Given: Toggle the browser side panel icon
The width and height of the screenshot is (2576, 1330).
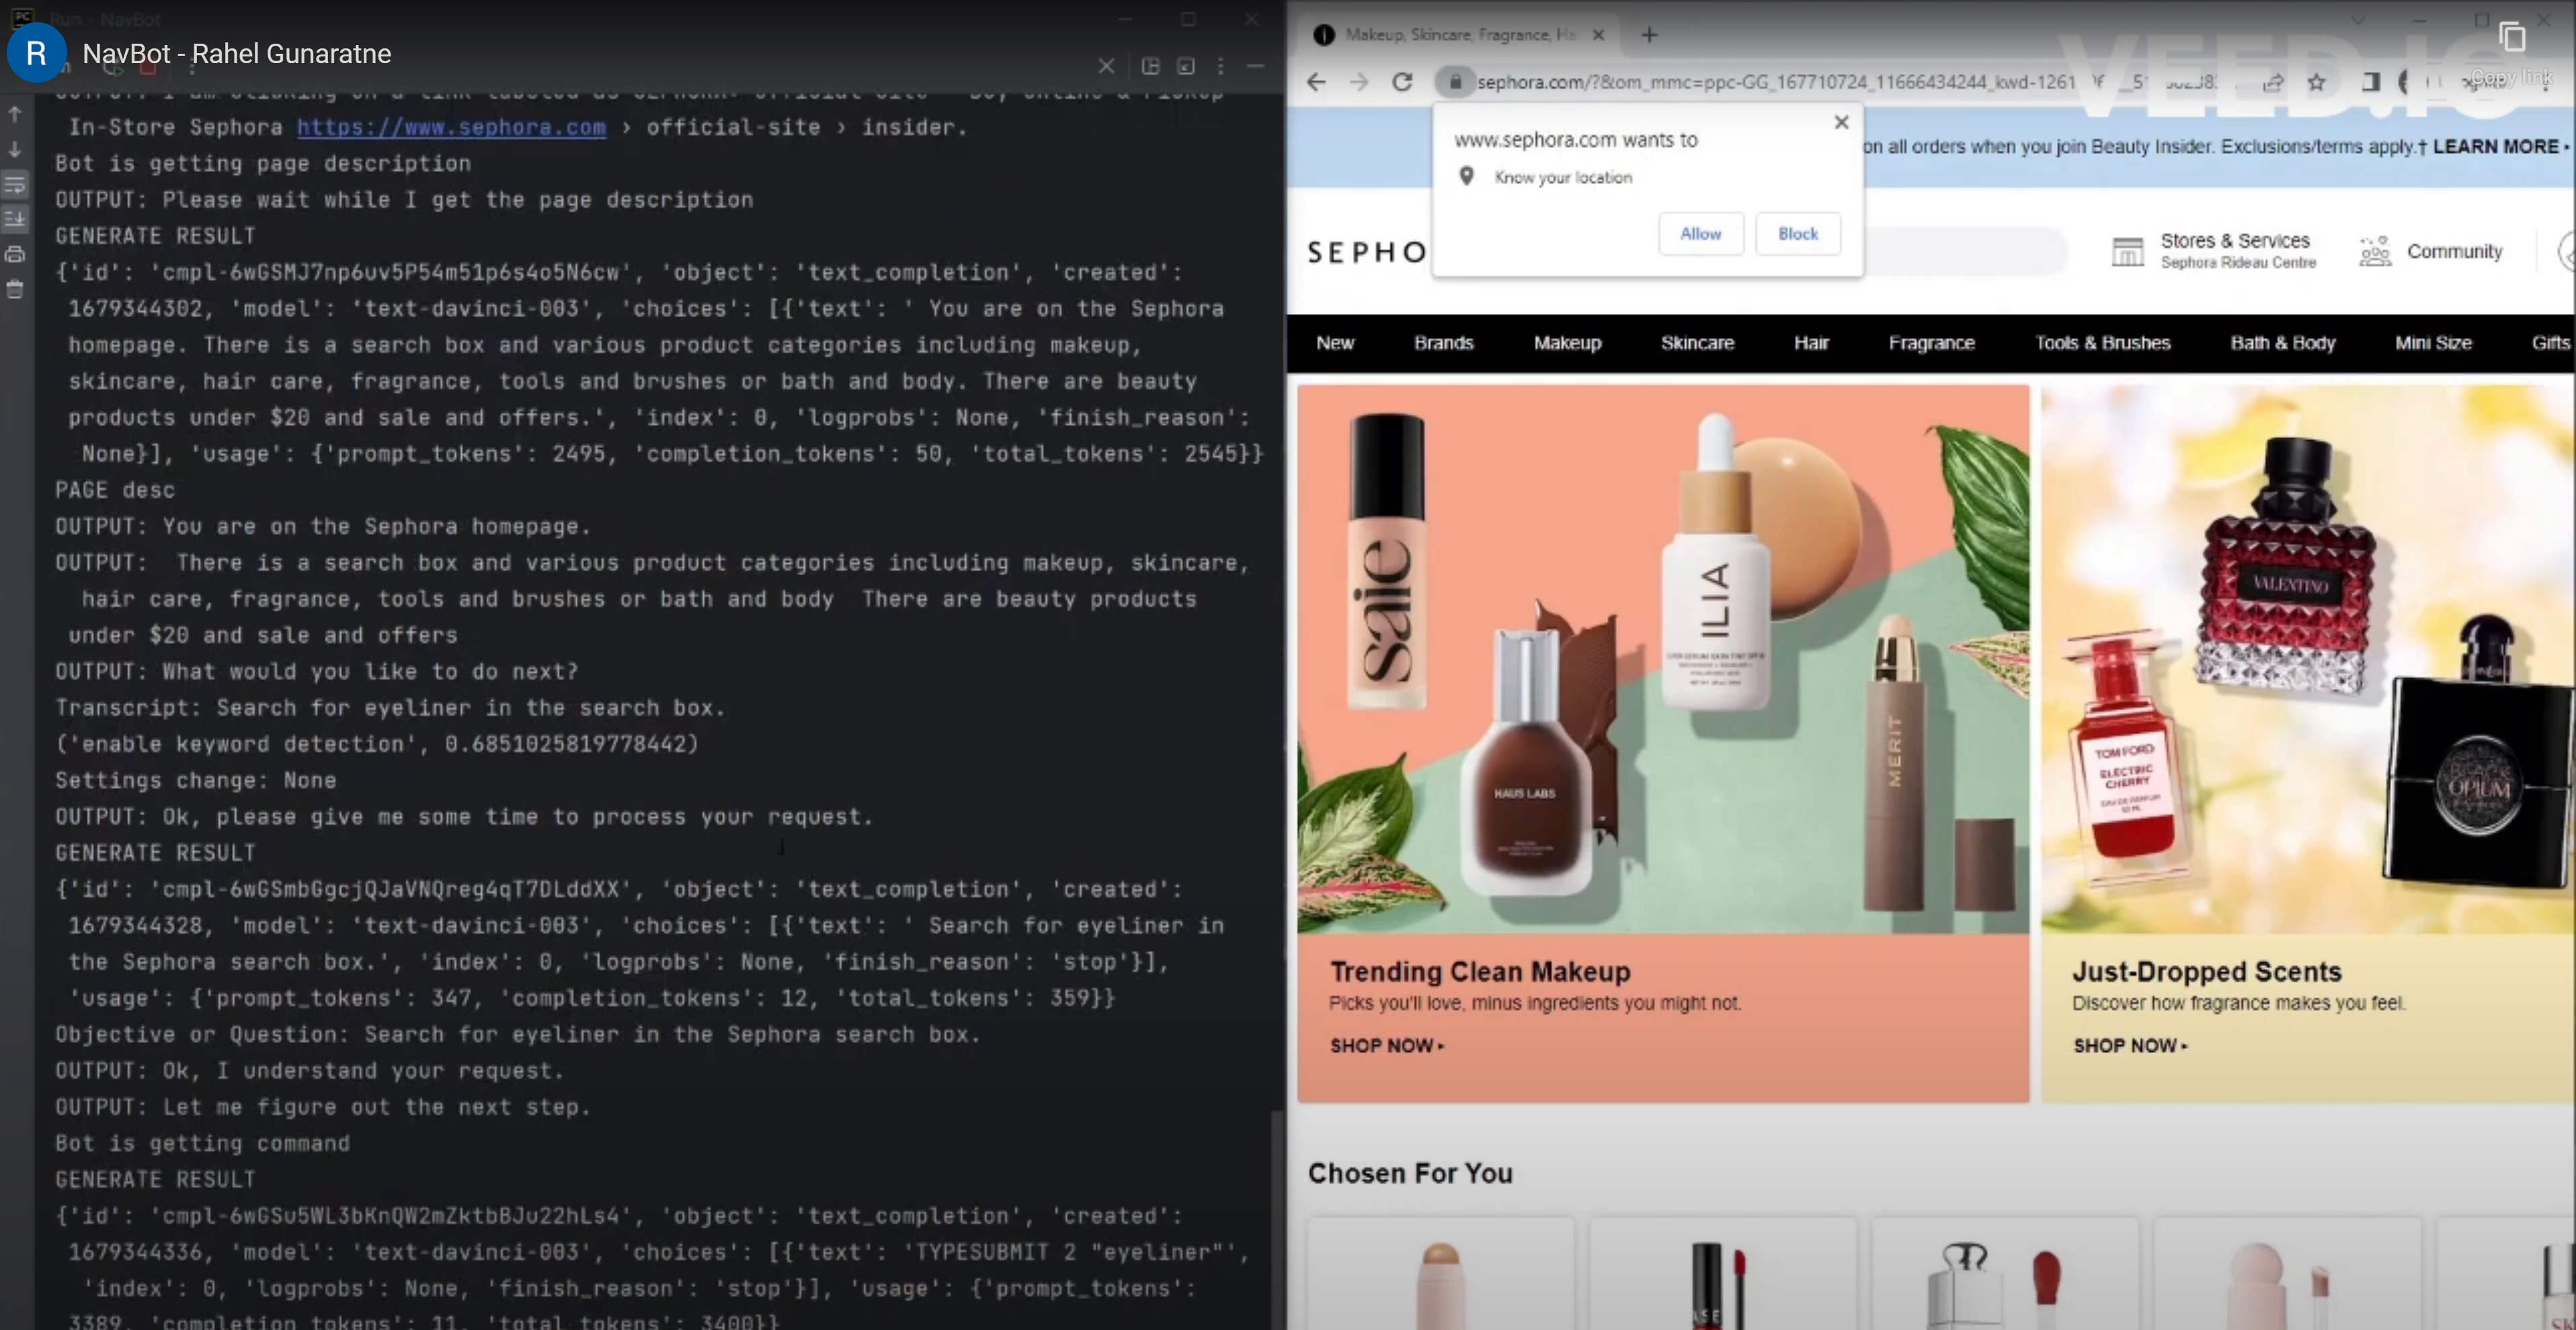Looking at the screenshot, I should click(2370, 82).
